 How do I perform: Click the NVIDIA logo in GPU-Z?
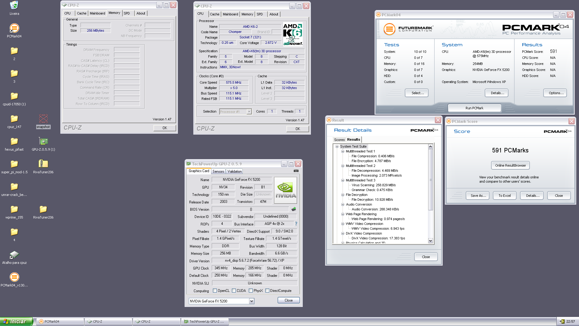(x=285, y=190)
